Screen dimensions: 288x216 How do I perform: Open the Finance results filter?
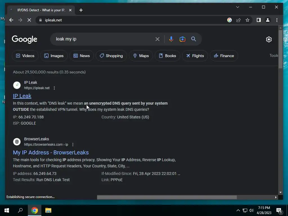tap(224, 56)
